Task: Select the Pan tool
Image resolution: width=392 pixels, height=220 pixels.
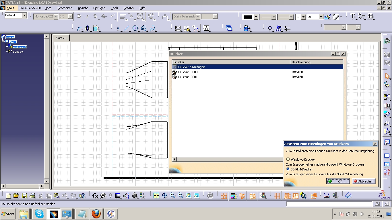Action: (x=164, y=196)
